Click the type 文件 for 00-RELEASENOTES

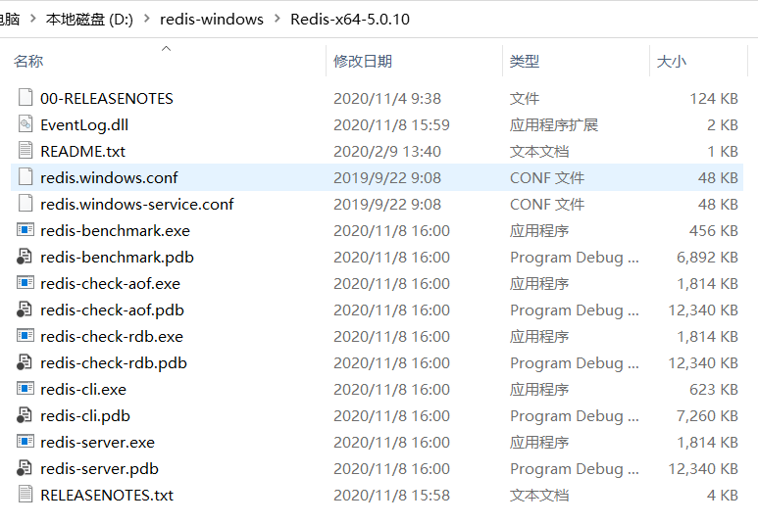point(525,99)
